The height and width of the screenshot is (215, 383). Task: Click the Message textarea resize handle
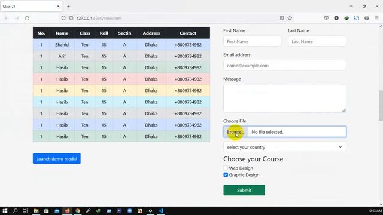coord(344,110)
